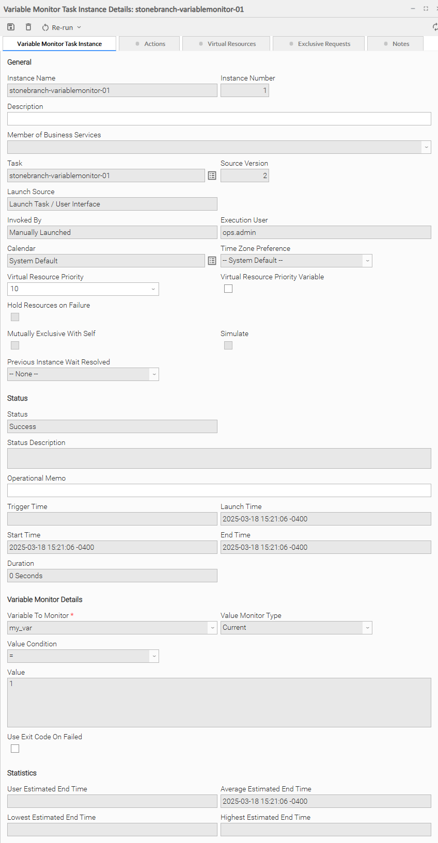Open the Task details icon beside task name
Viewport: 438px width, 843px height.
coord(212,176)
